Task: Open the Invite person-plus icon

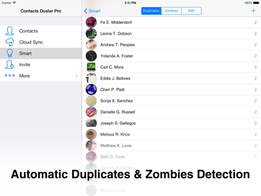Action: (10, 65)
